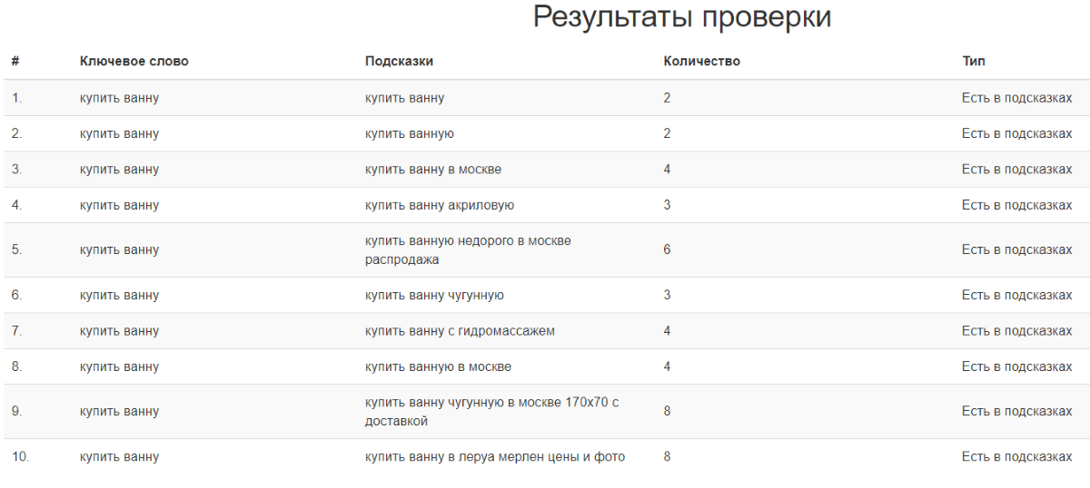This screenshot has width=1090, height=488.
Task: Click keyword "купить ванну" in row 2
Action: [x=119, y=134]
